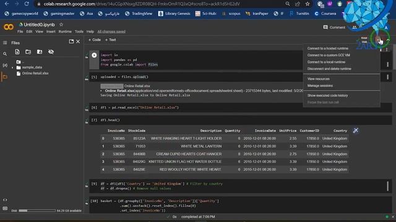Open the Coursera bookmark
Screen dimensions: 396x222
point(325,14)
